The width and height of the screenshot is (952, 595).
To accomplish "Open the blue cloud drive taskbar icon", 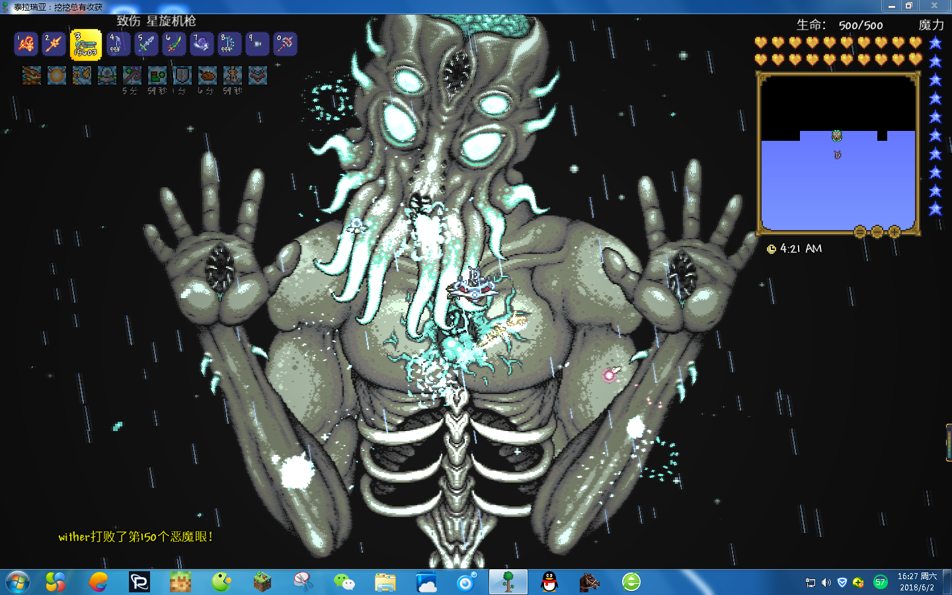I will coord(426,582).
